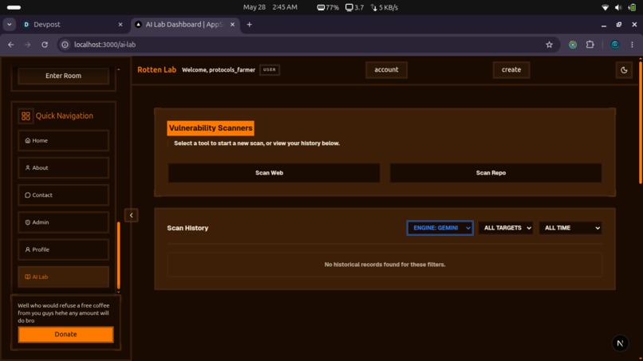View site information icon
643x361 pixels.
(x=65, y=45)
